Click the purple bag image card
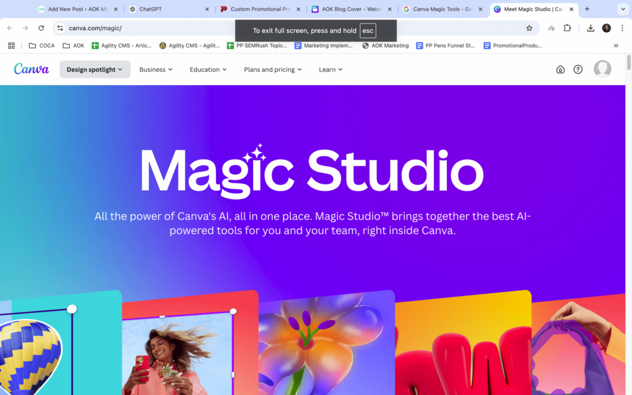Viewport: 632px width, 395px height. [x=578, y=344]
